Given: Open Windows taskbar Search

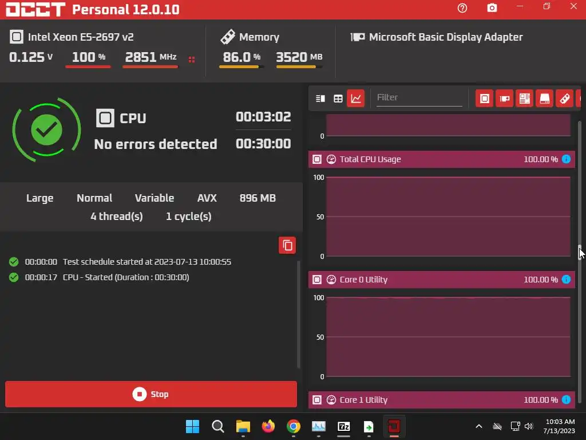Looking at the screenshot, I should pyautogui.click(x=217, y=426).
